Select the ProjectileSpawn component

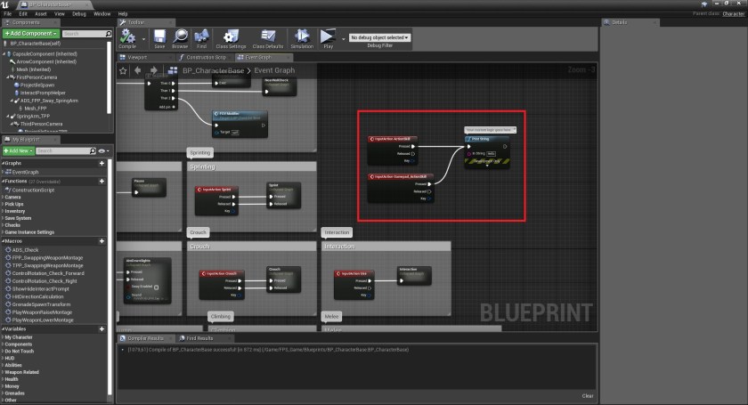pos(37,85)
